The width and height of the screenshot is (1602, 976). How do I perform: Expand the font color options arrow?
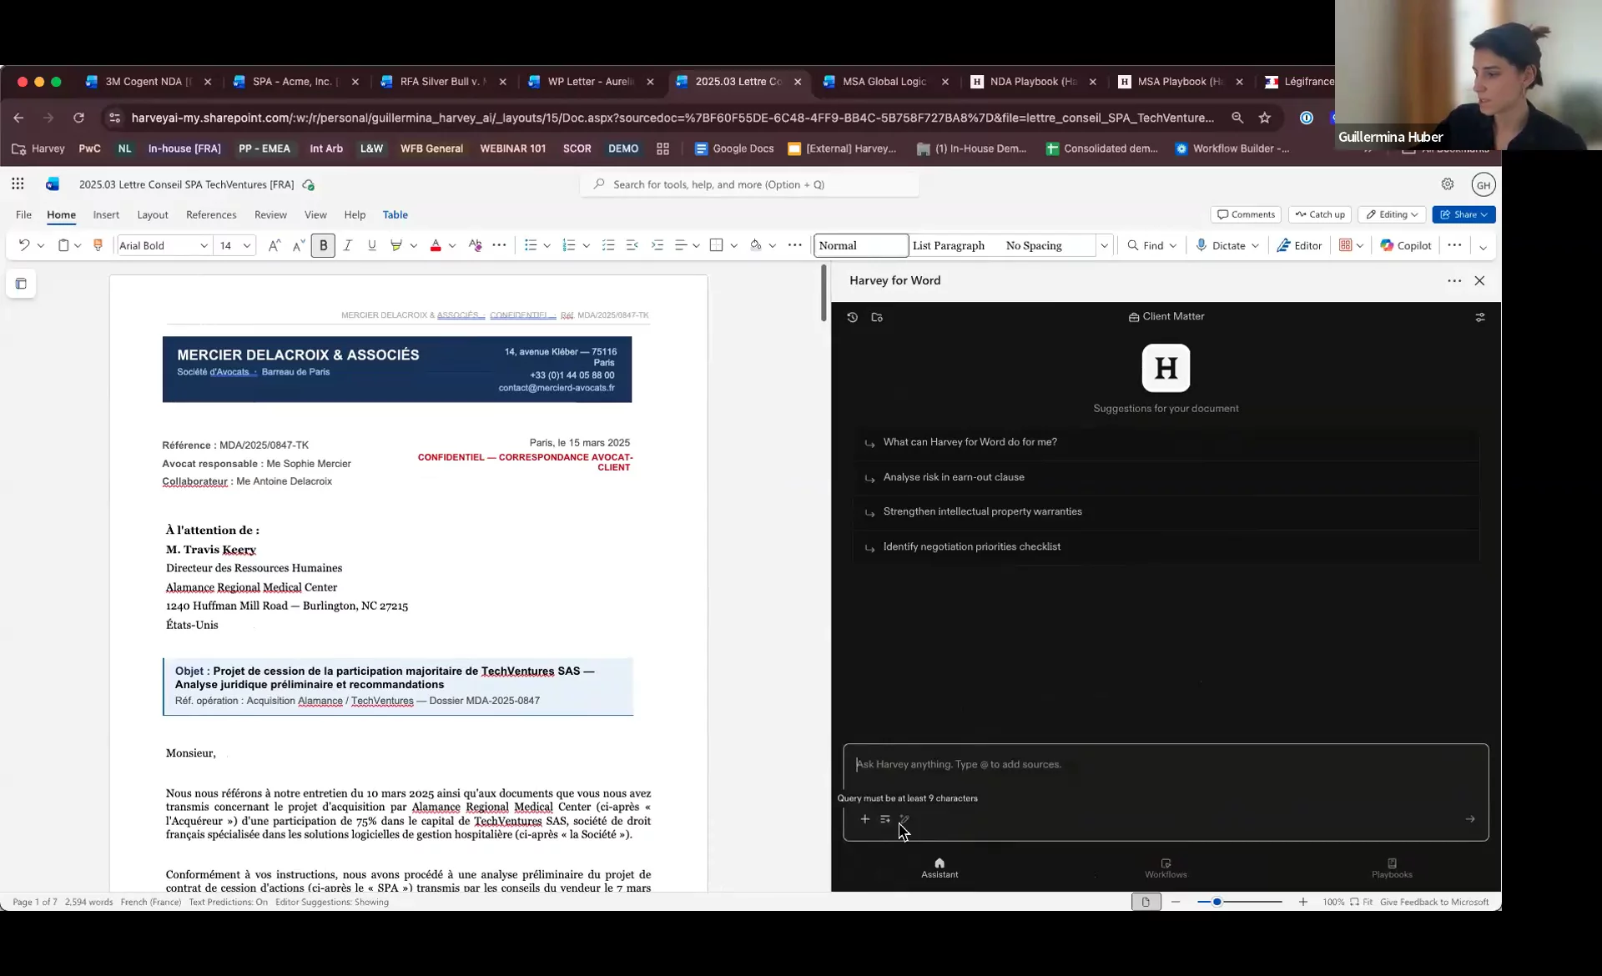click(452, 246)
